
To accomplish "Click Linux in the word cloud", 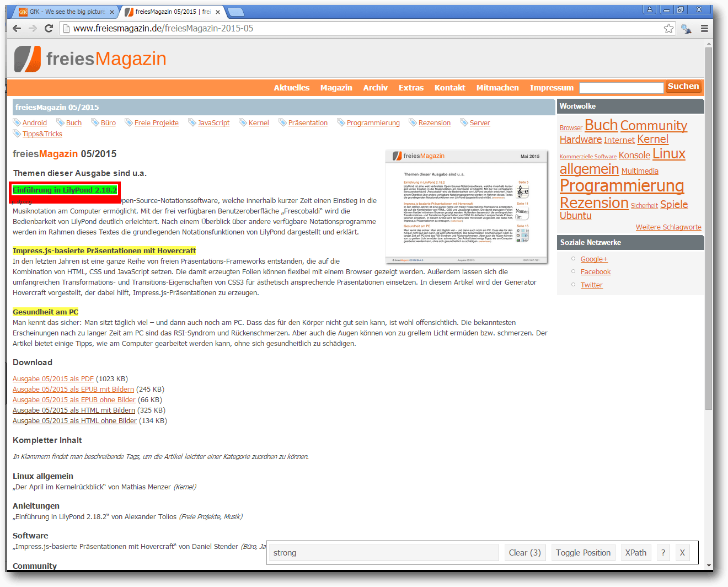I will (x=669, y=153).
